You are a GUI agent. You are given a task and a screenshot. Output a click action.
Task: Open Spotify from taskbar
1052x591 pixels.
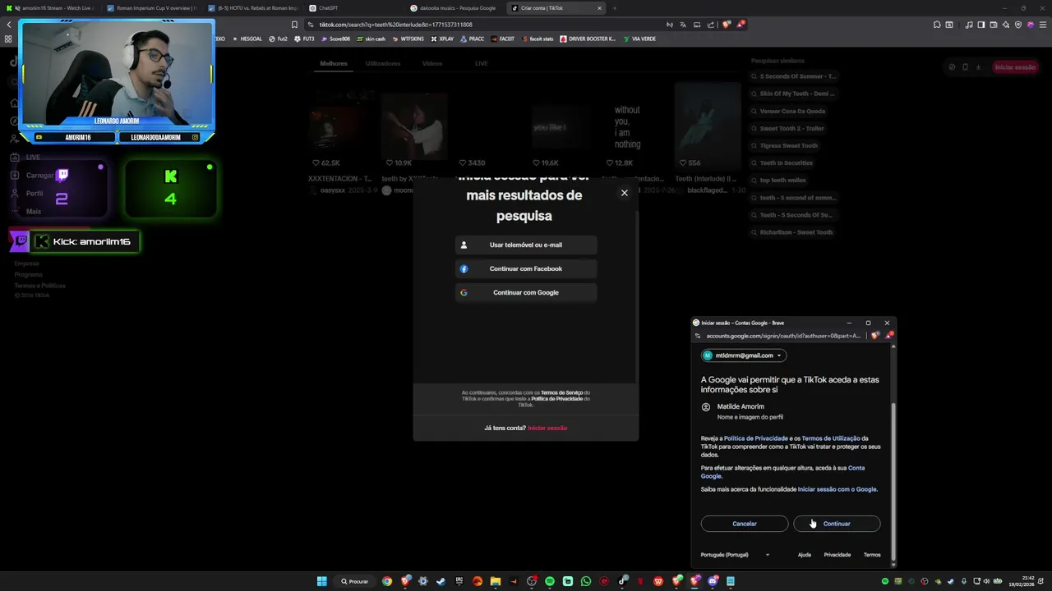(x=550, y=581)
